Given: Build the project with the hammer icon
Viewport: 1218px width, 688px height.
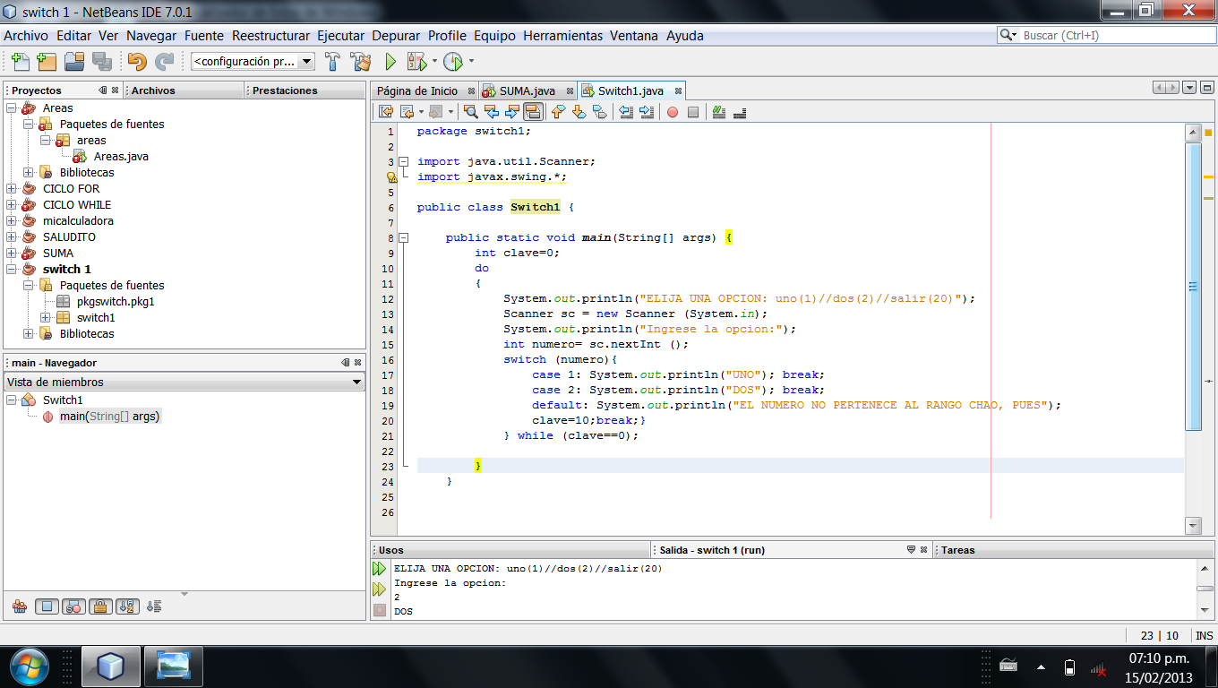Looking at the screenshot, I should (x=333, y=62).
